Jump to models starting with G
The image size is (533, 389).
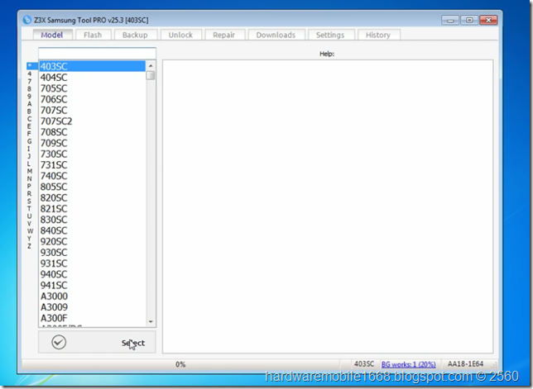[x=30, y=140]
